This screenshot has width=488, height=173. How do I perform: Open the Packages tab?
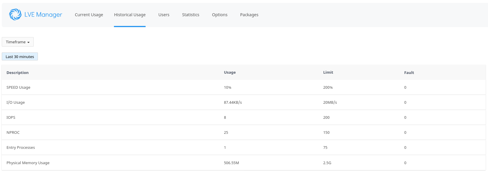(249, 15)
